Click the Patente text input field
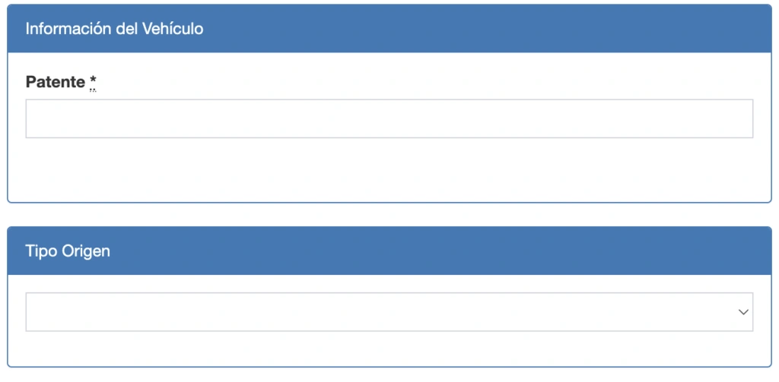Screen dimensions: 779x382 389,118
